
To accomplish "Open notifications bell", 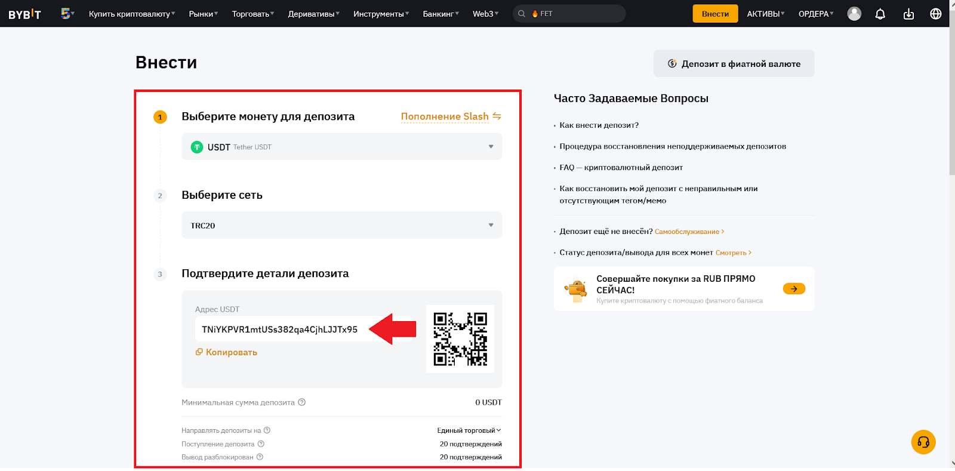I will click(x=880, y=14).
